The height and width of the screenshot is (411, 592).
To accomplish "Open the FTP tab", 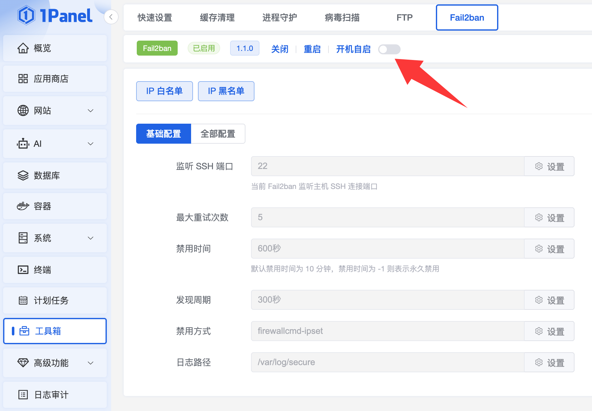I will [405, 18].
